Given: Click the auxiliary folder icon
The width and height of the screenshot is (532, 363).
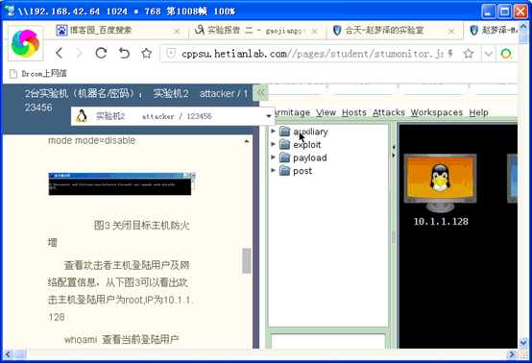Looking at the screenshot, I should [x=284, y=132].
